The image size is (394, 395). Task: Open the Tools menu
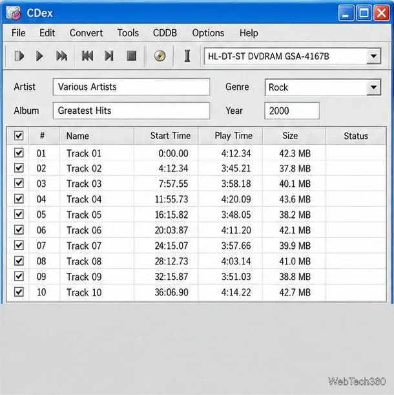128,33
